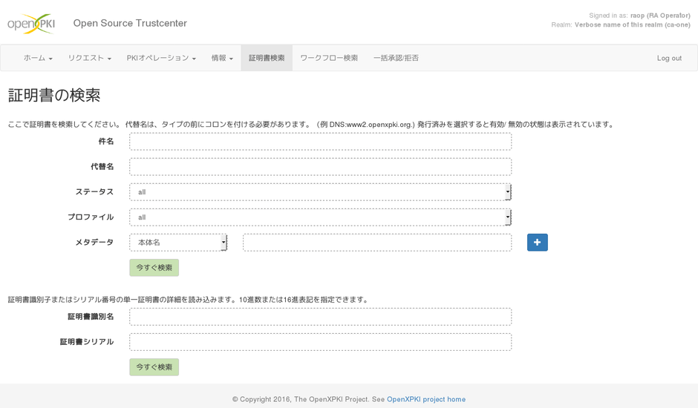Click the upper 今すぐ検索 button
698x408 pixels.
154,268
